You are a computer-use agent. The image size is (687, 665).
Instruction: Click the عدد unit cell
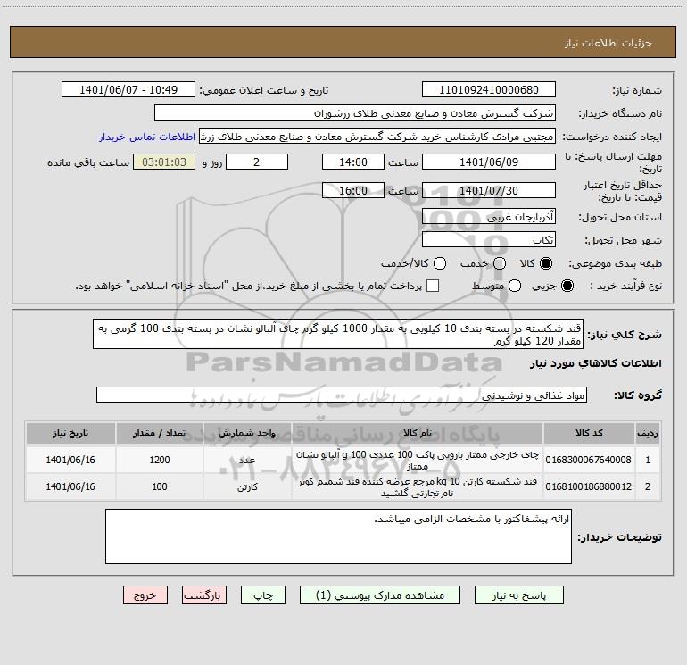pos(247,460)
